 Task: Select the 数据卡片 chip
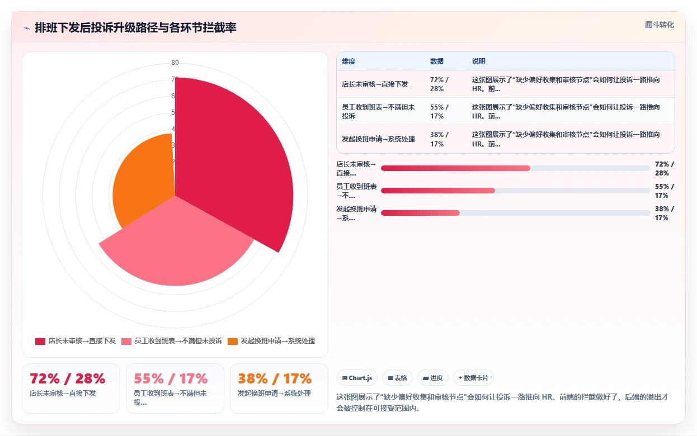click(x=473, y=378)
